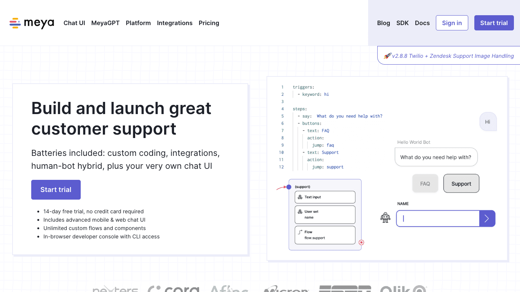This screenshot has height=292, width=520.
Task: Click the red stop marker on flow diagram
Action: [361, 242]
